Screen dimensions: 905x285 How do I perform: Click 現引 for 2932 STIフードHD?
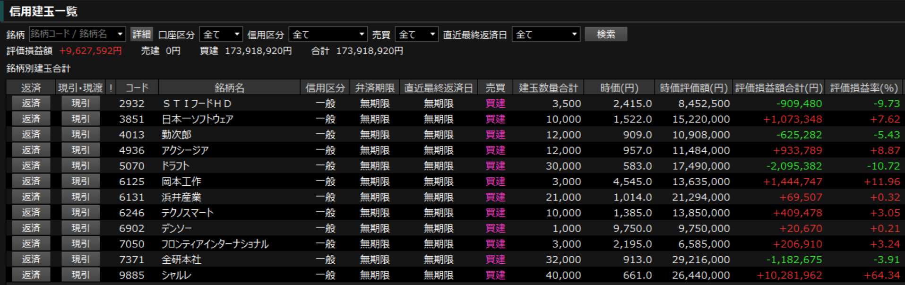(x=80, y=103)
